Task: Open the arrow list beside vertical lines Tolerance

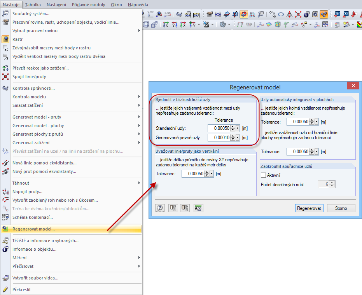Action: point(211,174)
